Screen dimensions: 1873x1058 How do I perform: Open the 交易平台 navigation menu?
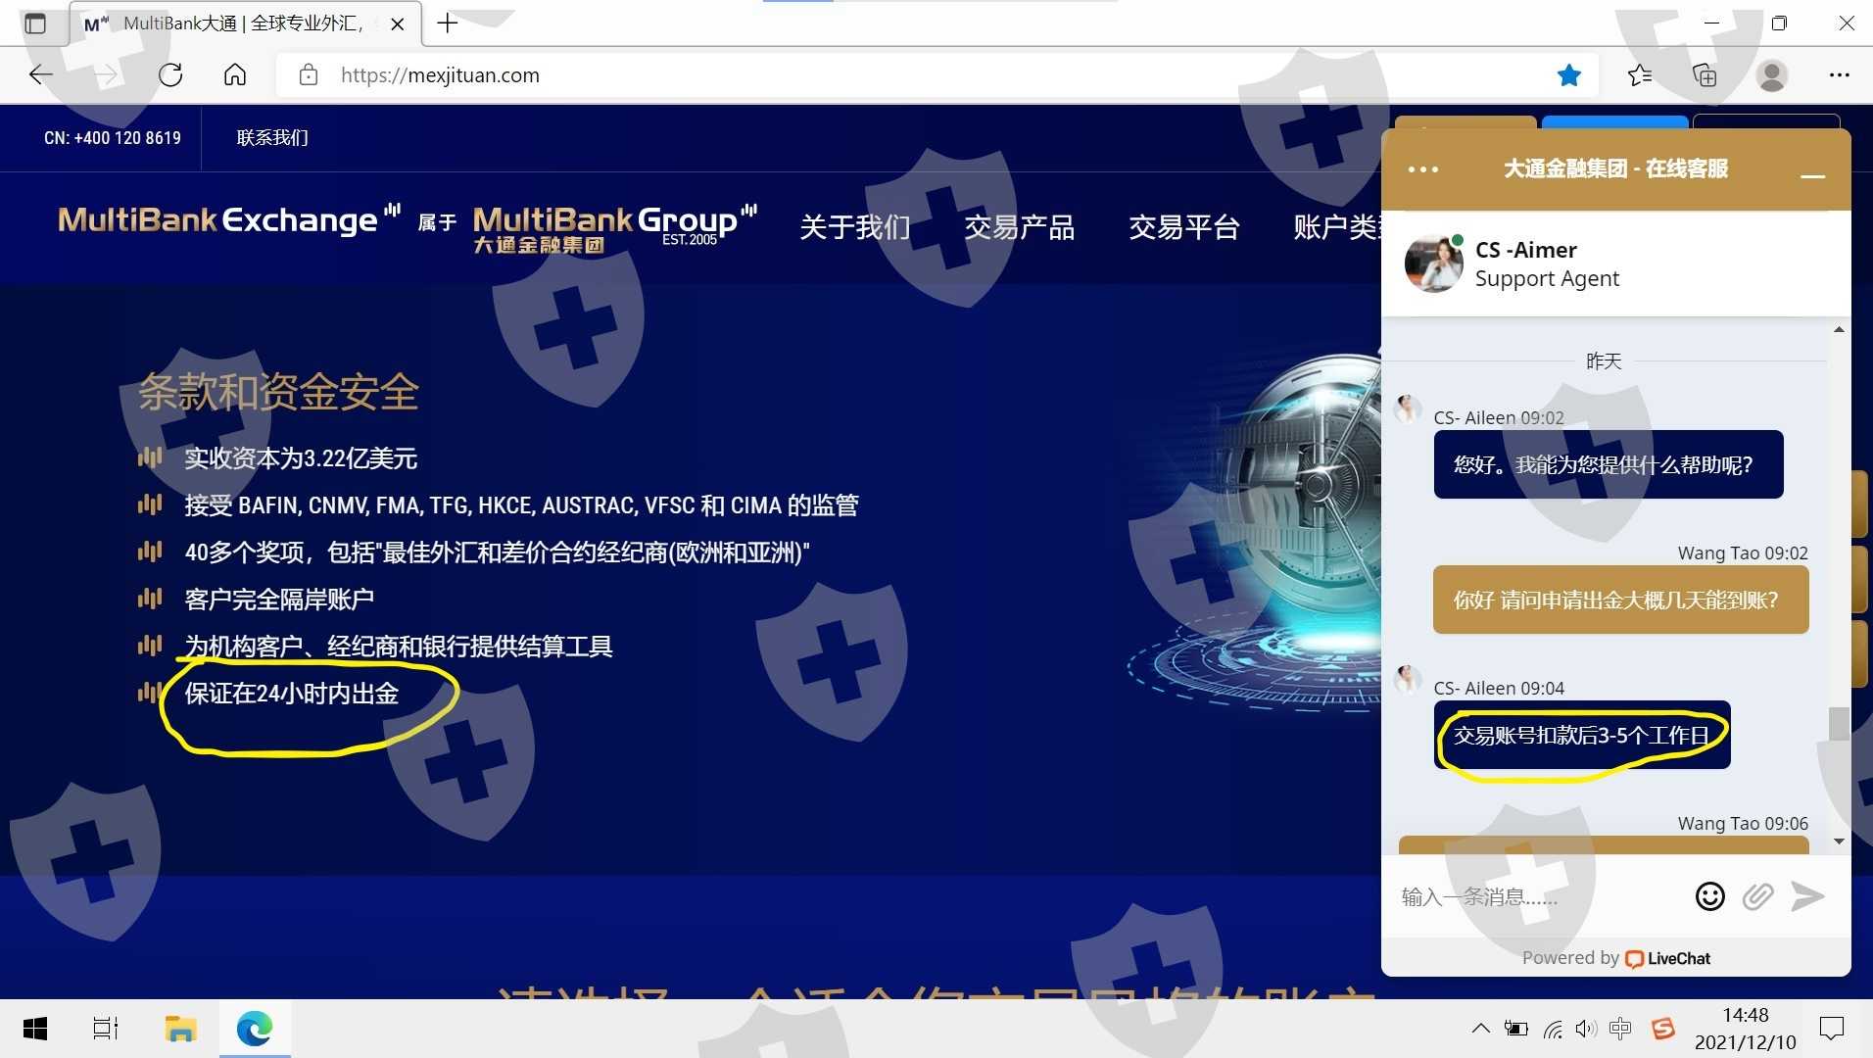(1183, 227)
